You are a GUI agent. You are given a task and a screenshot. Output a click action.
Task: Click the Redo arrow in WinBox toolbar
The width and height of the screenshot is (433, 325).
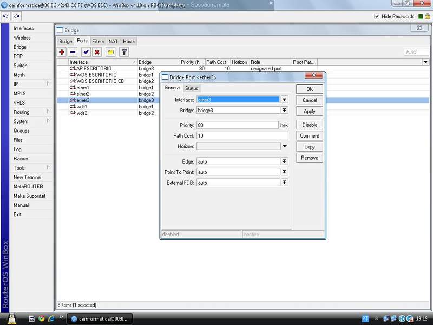tap(17, 17)
